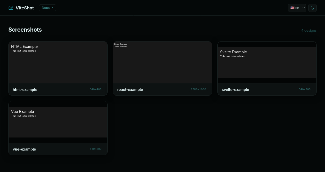
Task: Select the svelte-example card title
Action: (235, 90)
